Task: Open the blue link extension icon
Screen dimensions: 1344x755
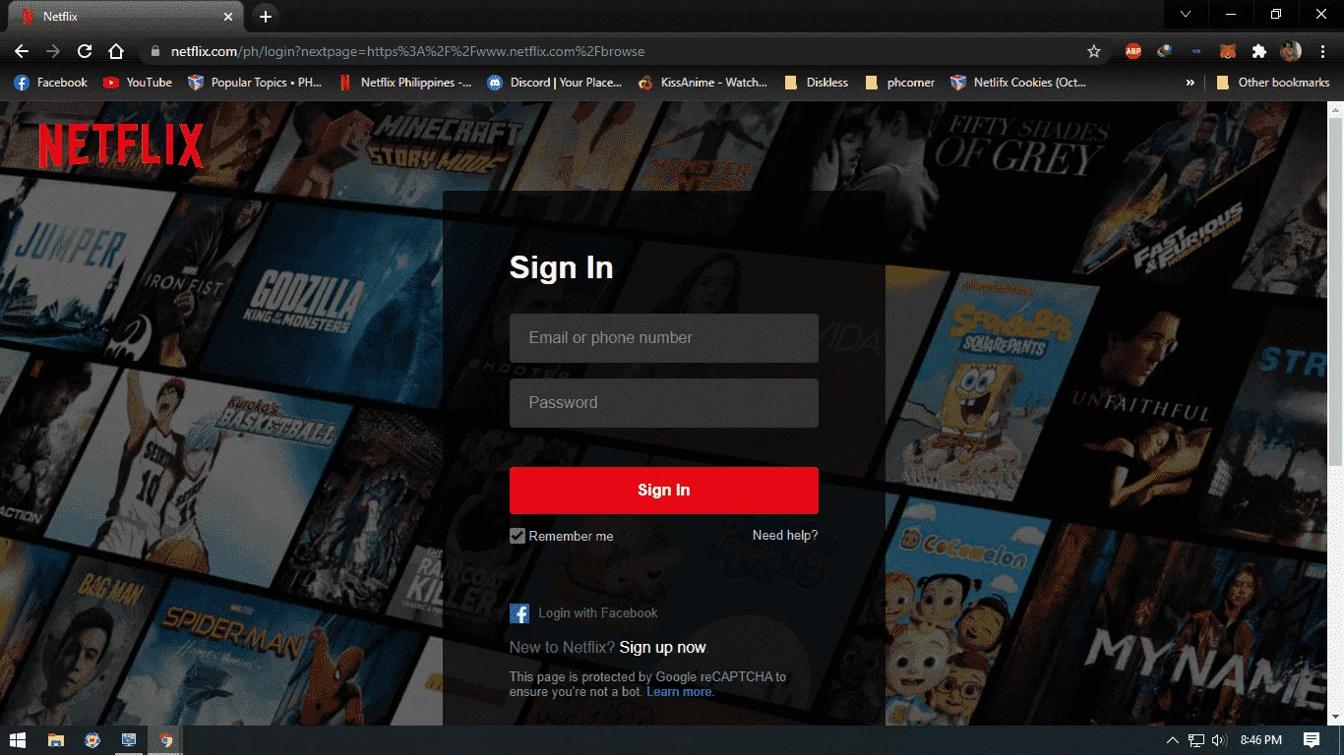Action: pyautogui.click(x=1196, y=51)
